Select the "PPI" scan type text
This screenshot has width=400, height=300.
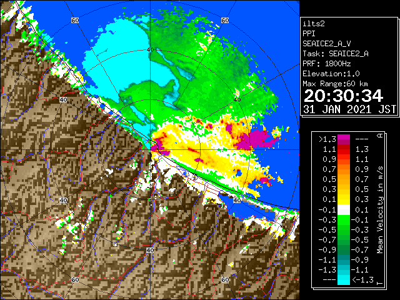(309, 34)
